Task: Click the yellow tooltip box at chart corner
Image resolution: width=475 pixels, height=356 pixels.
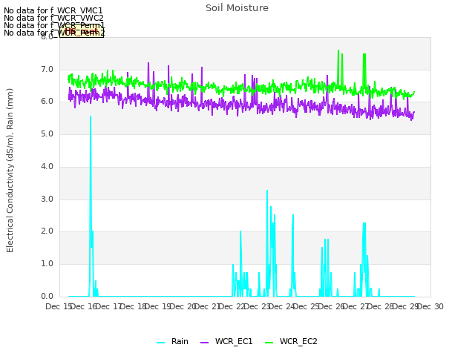Action: click(82, 31)
